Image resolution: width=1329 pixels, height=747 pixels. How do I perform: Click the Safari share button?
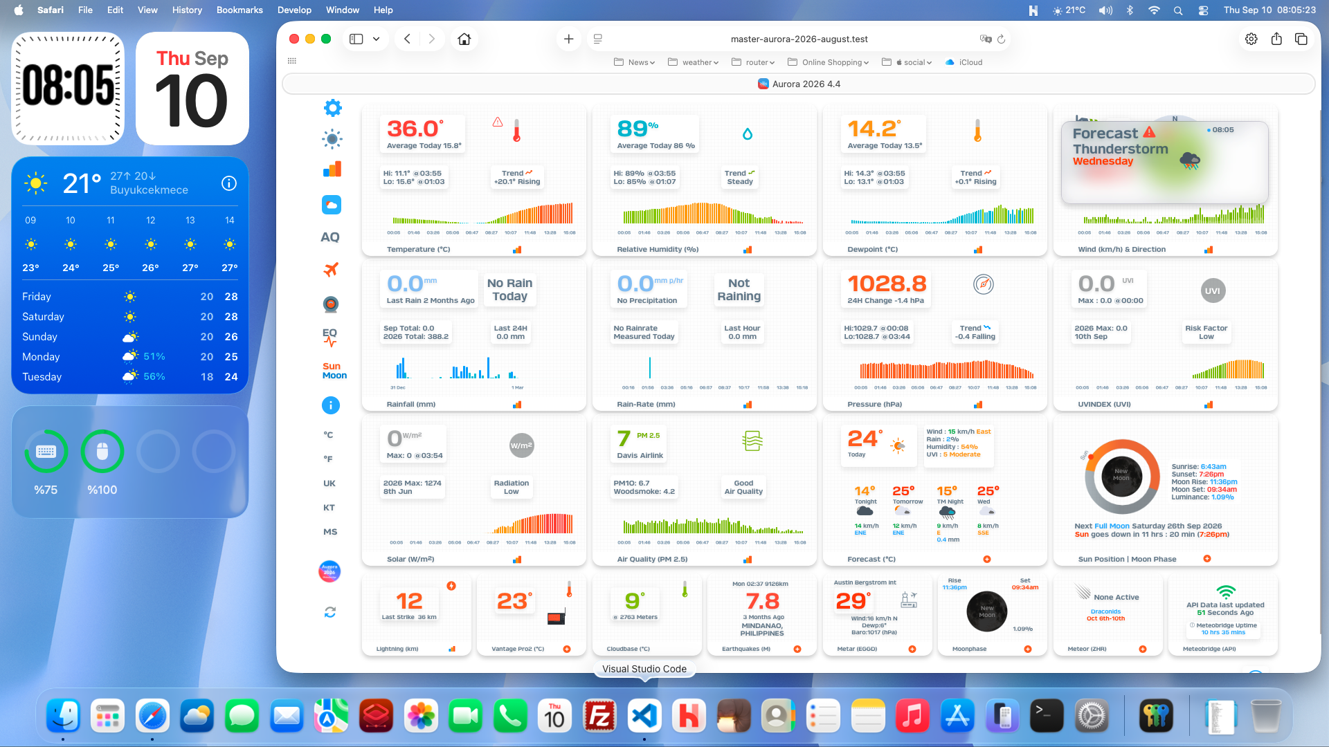coord(1276,39)
